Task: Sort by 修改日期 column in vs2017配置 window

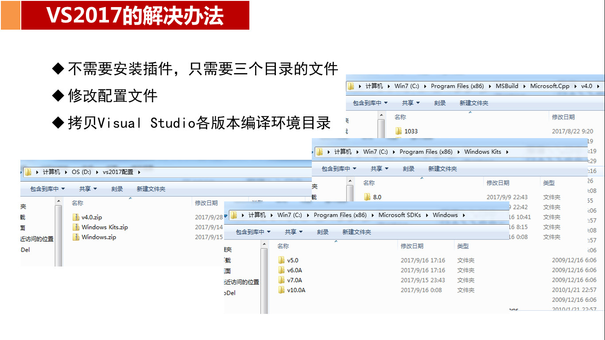Action: [x=206, y=203]
